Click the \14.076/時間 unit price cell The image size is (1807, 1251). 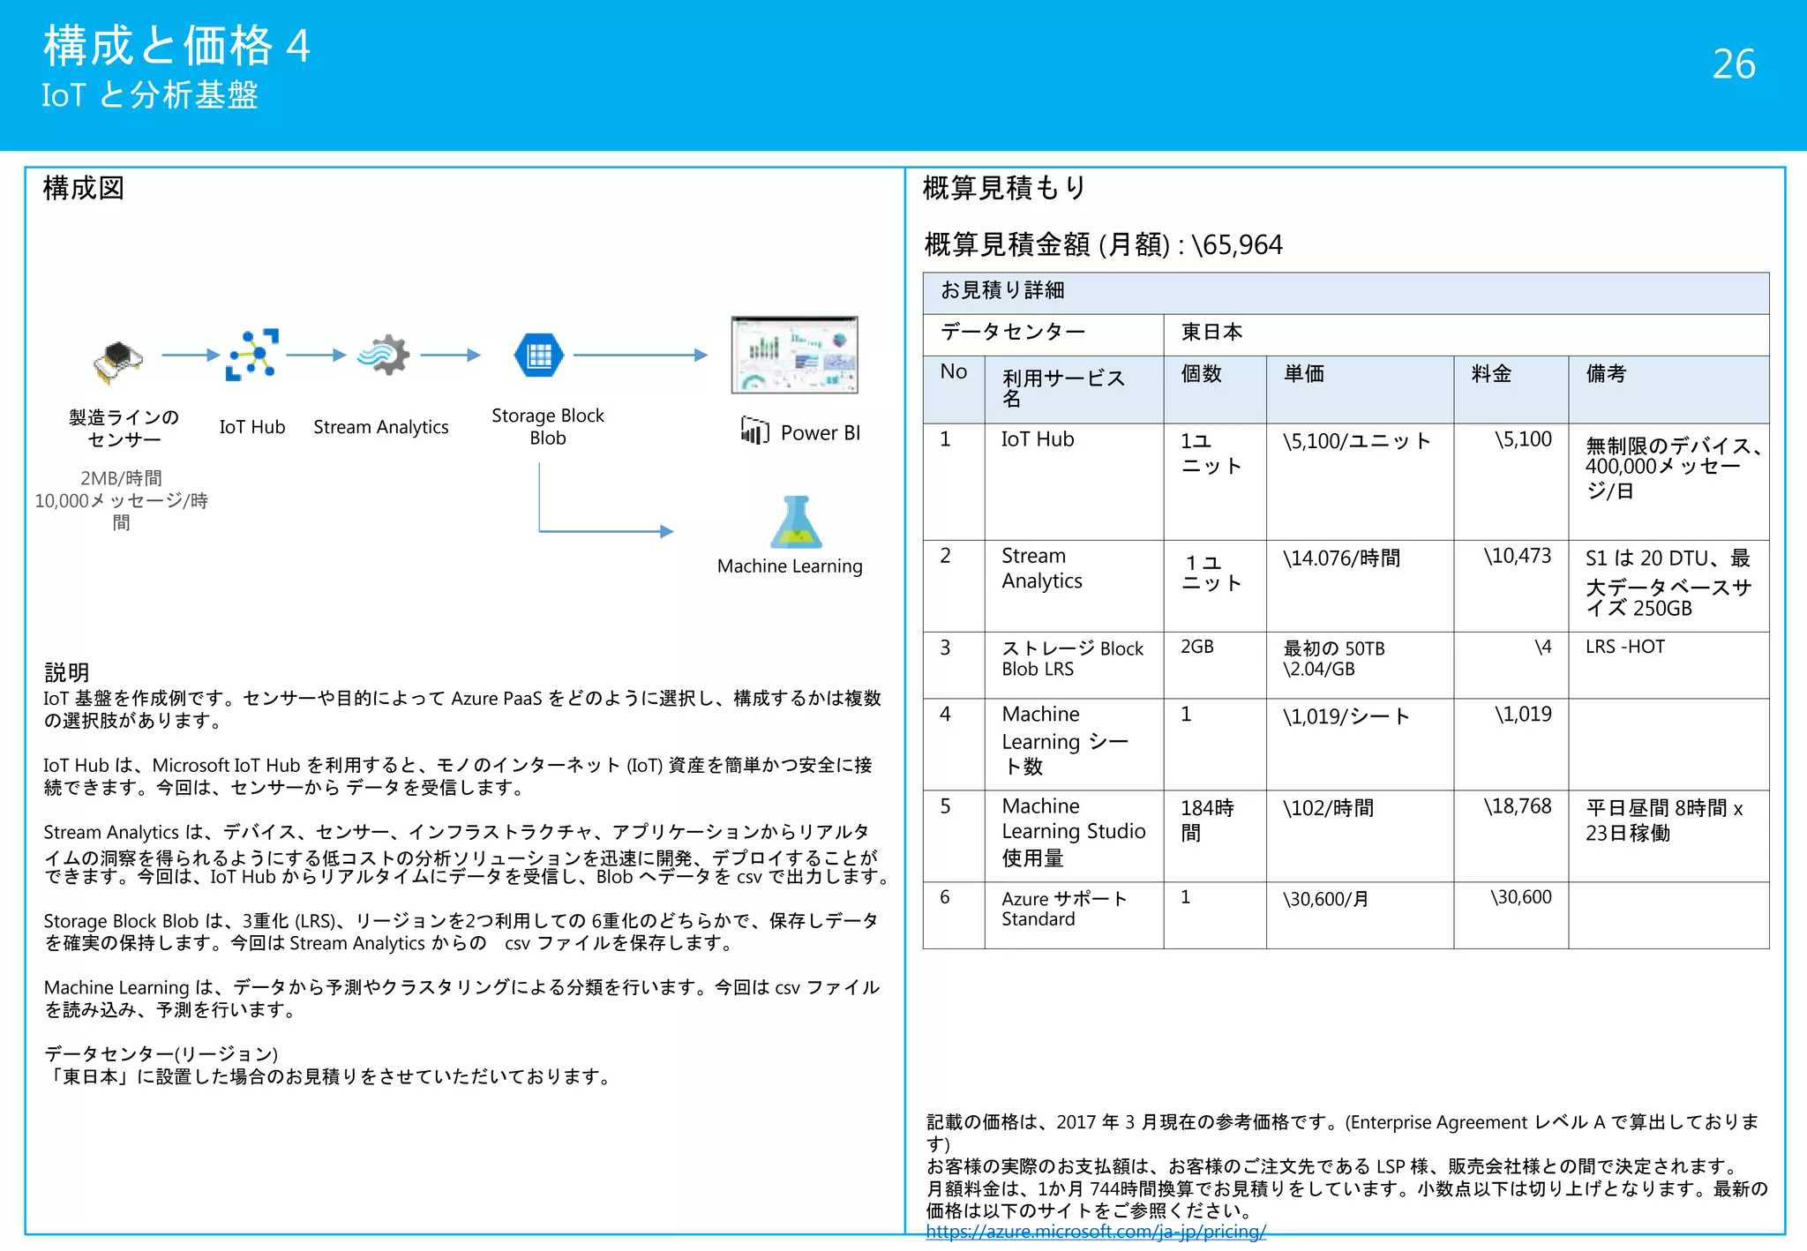(x=1360, y=586)
